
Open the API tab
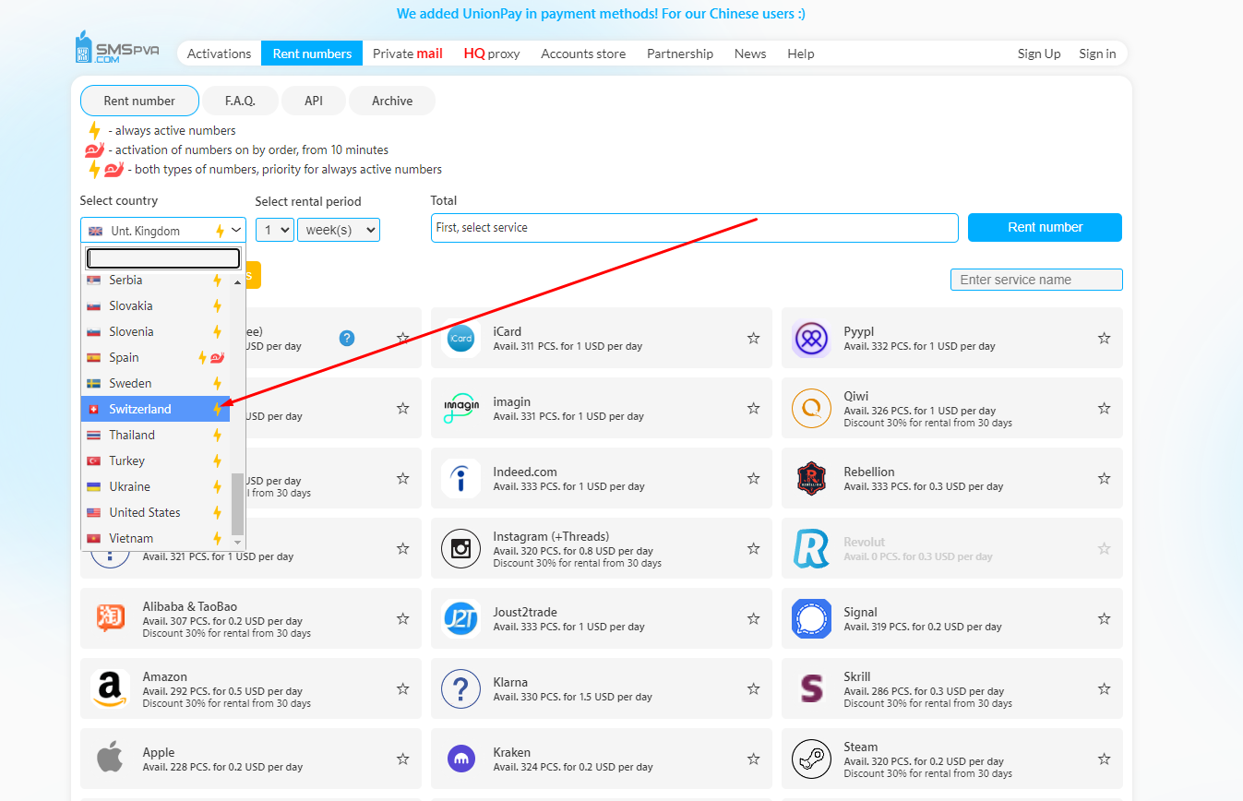coord(314,101)
